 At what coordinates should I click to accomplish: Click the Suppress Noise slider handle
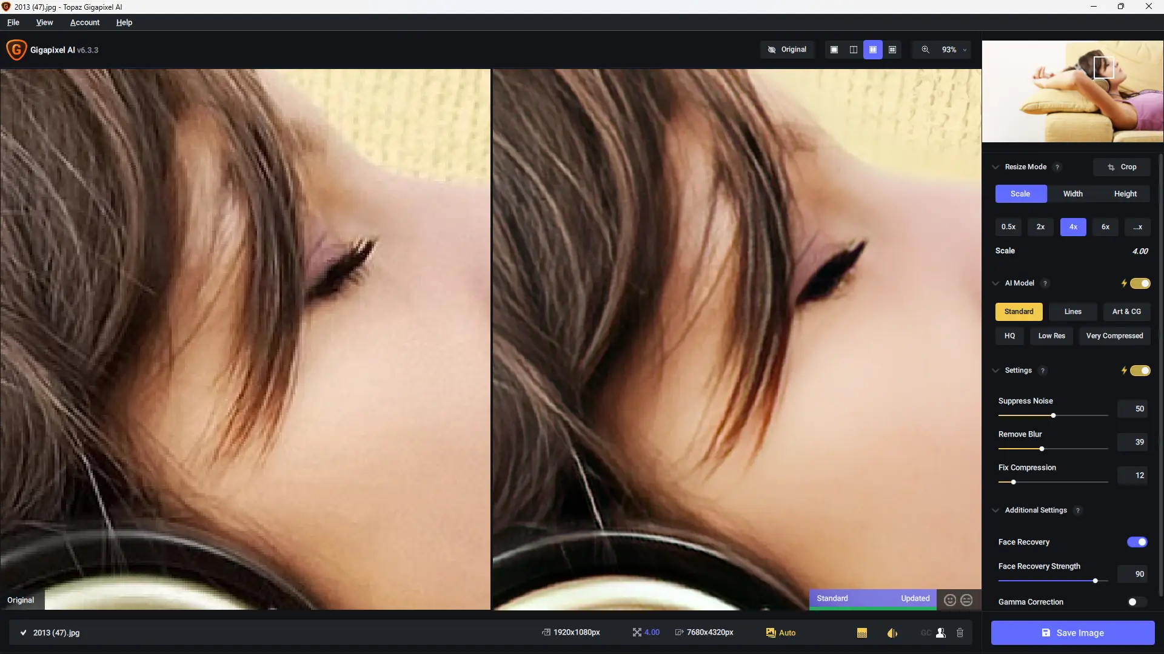pyautogui.click(x=1054, y=415)
